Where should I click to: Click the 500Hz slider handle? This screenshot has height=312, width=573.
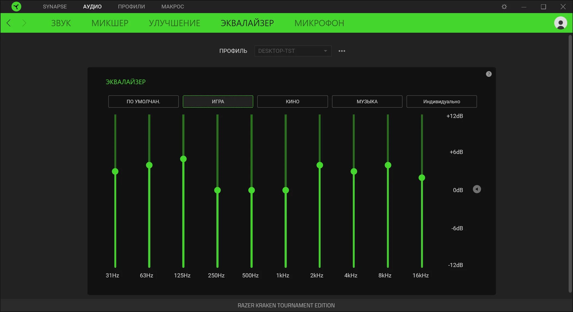[x=252, y=190]
